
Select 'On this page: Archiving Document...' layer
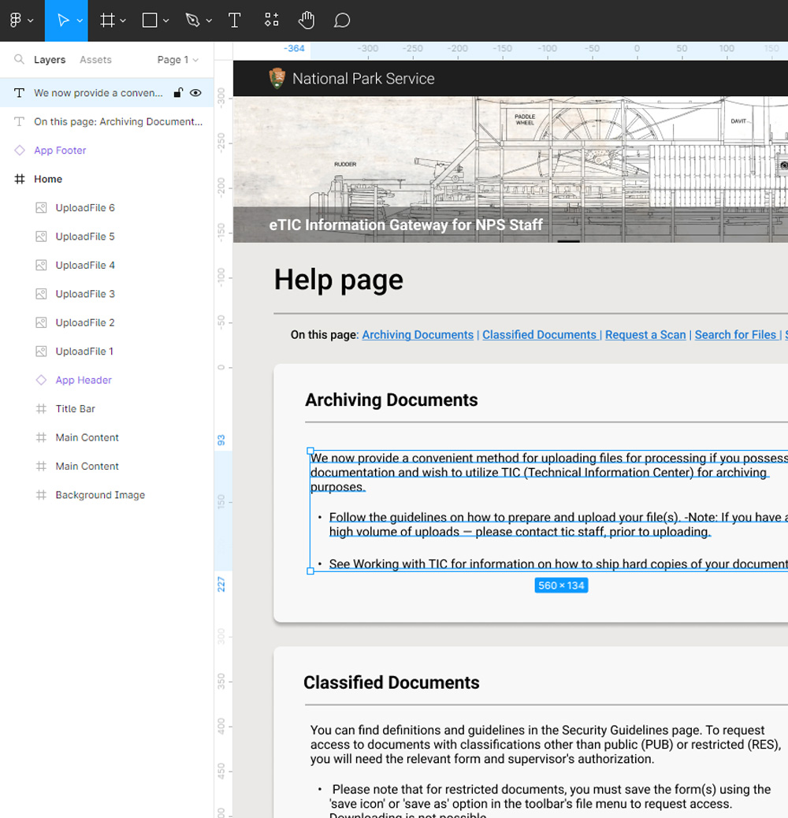[x=106, y=121]
